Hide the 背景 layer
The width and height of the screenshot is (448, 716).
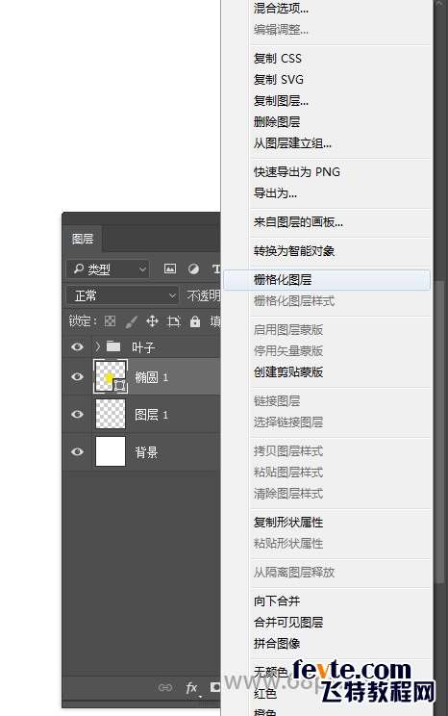tap(77, 451)
